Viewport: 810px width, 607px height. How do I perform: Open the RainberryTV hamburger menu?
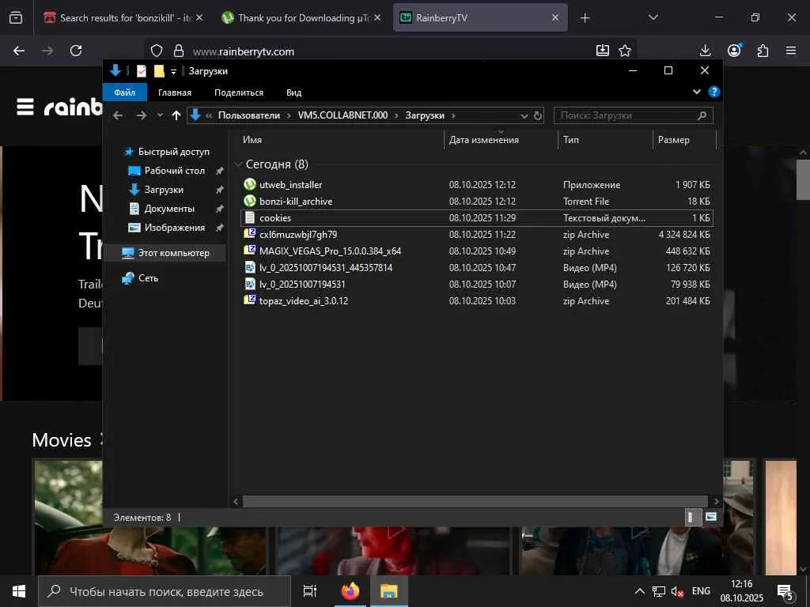(25, 107)
